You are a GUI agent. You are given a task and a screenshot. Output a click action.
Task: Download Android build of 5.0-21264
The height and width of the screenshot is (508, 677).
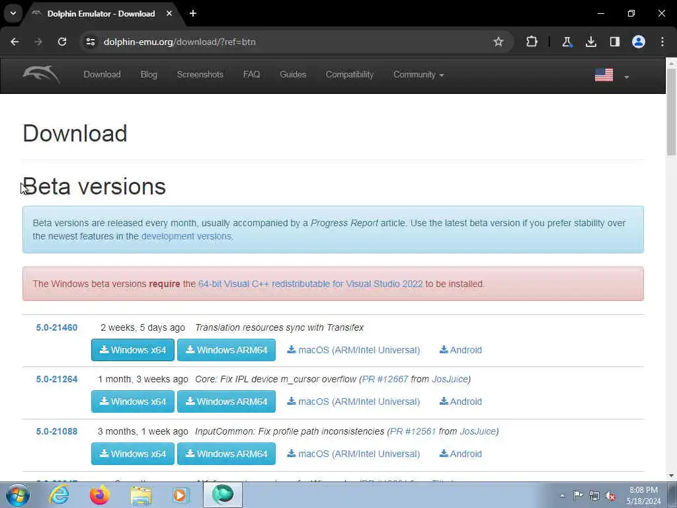(461, 402)
